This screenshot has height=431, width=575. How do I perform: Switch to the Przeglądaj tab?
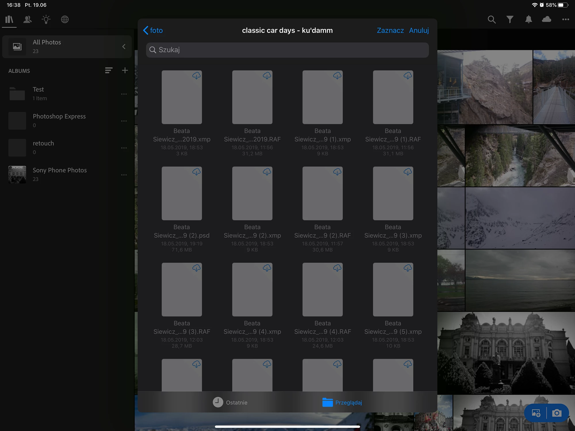tap(342, 402)
